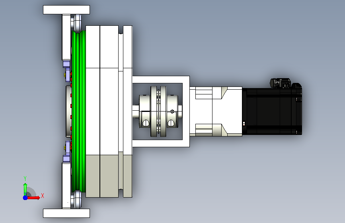This screenshot has height=223, width=345.
Task: Select the disc coupling inside the bracket frame
Action: [x=158, y=111]
